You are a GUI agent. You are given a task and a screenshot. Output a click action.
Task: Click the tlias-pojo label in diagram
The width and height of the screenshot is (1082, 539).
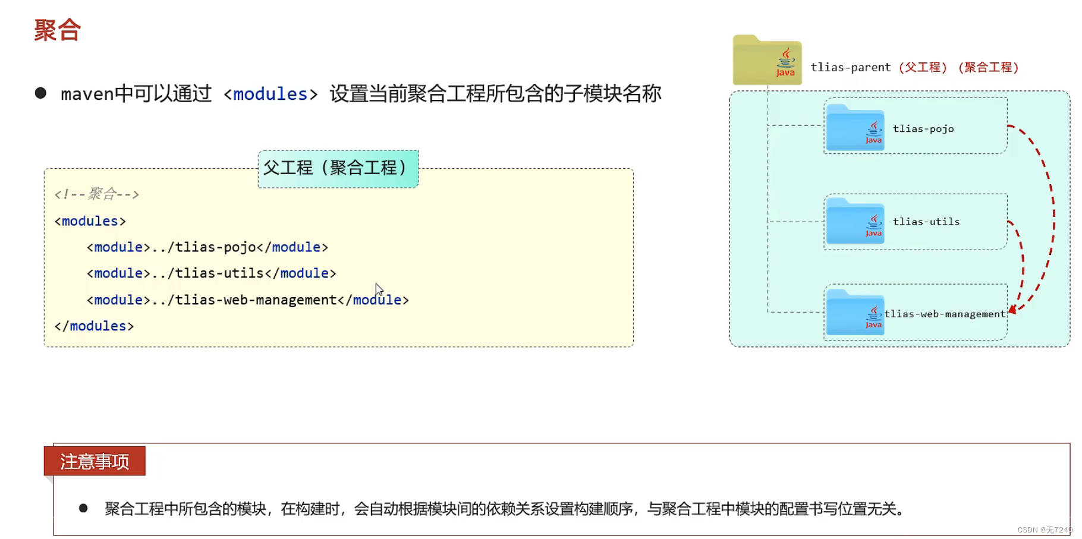click(x=923, y=129)
